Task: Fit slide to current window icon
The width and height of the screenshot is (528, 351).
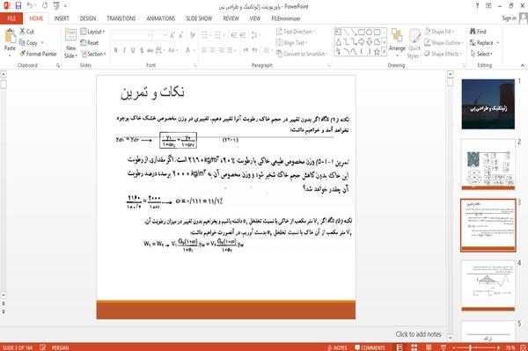Action: (x=524, y=347)
